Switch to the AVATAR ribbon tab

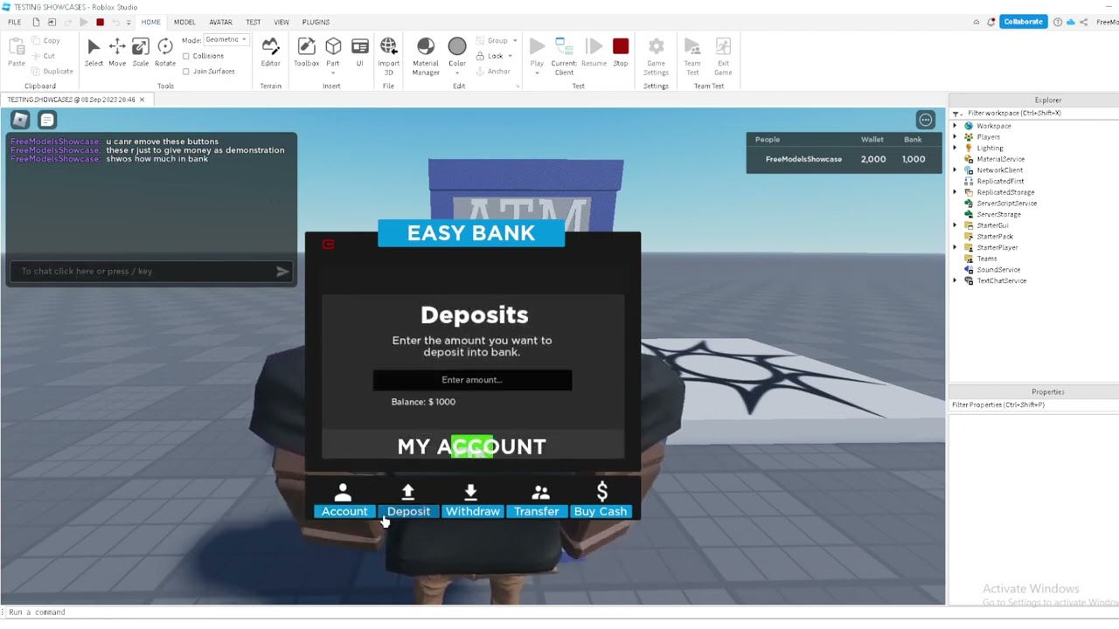click(221, 22)
